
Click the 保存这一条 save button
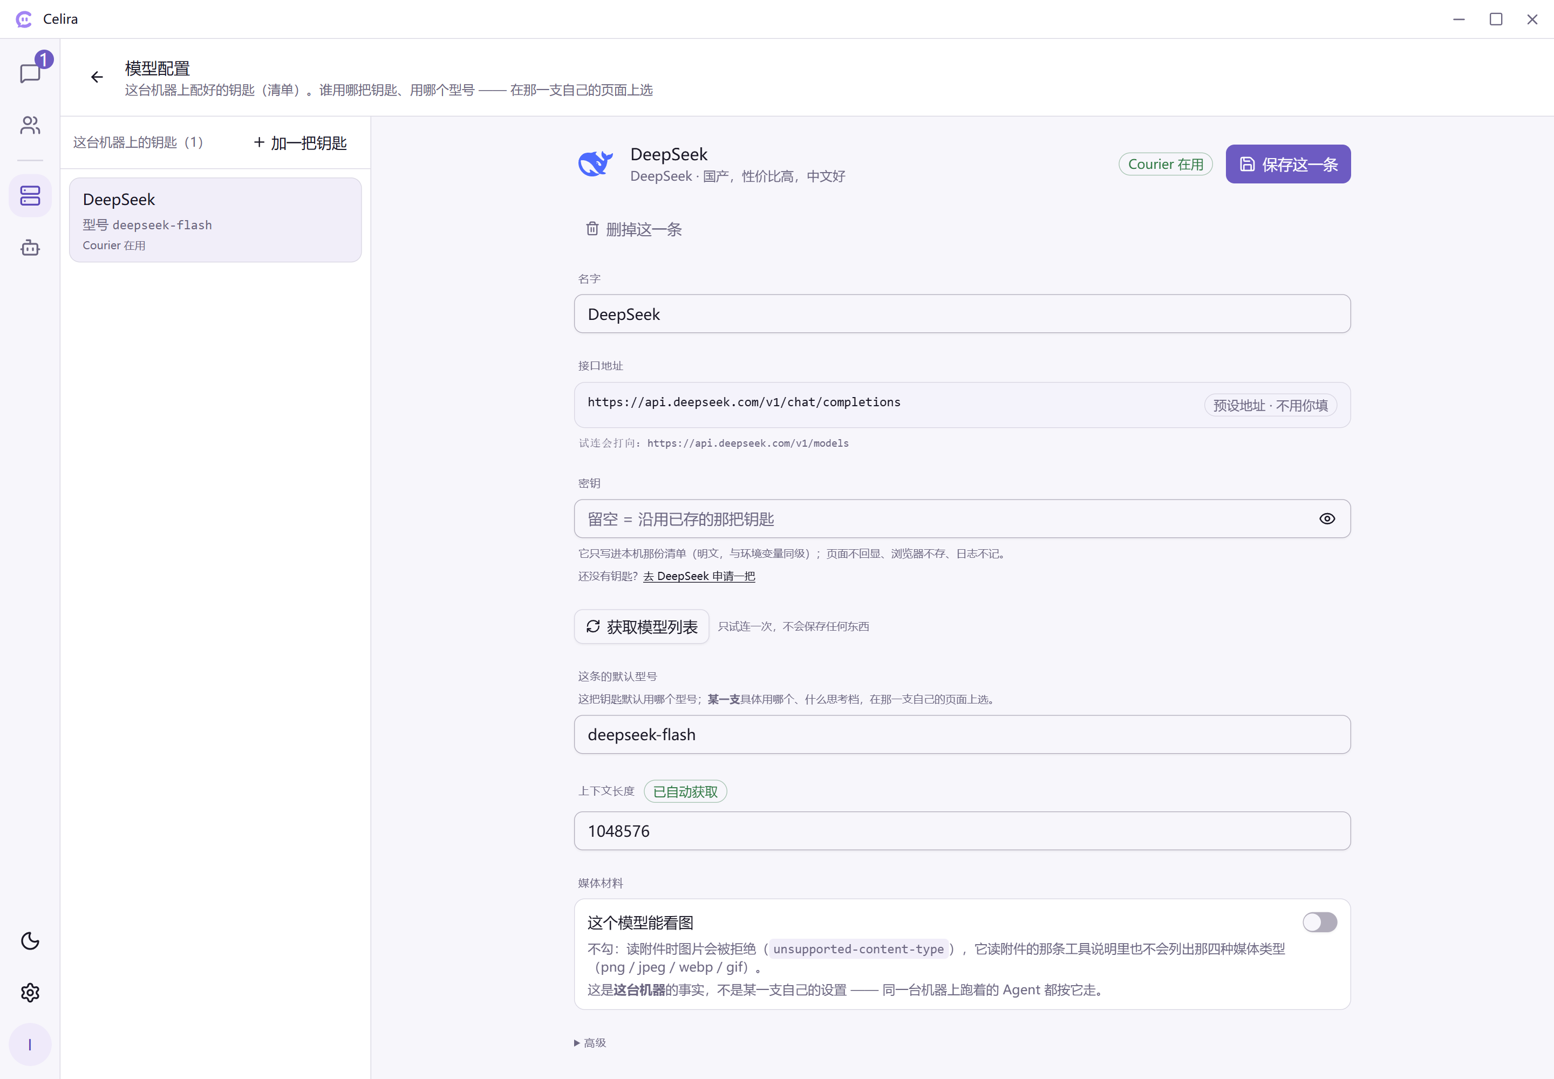[x=1287, y=165]
